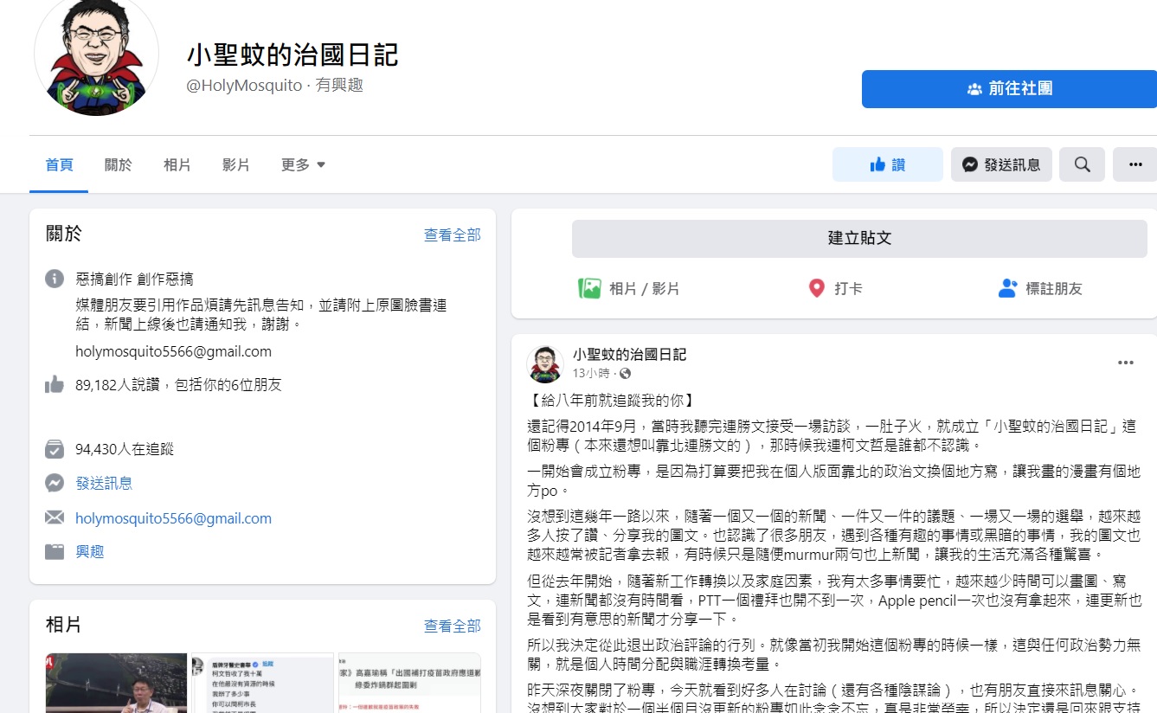Open the page profile picture

tap(96, 55)
